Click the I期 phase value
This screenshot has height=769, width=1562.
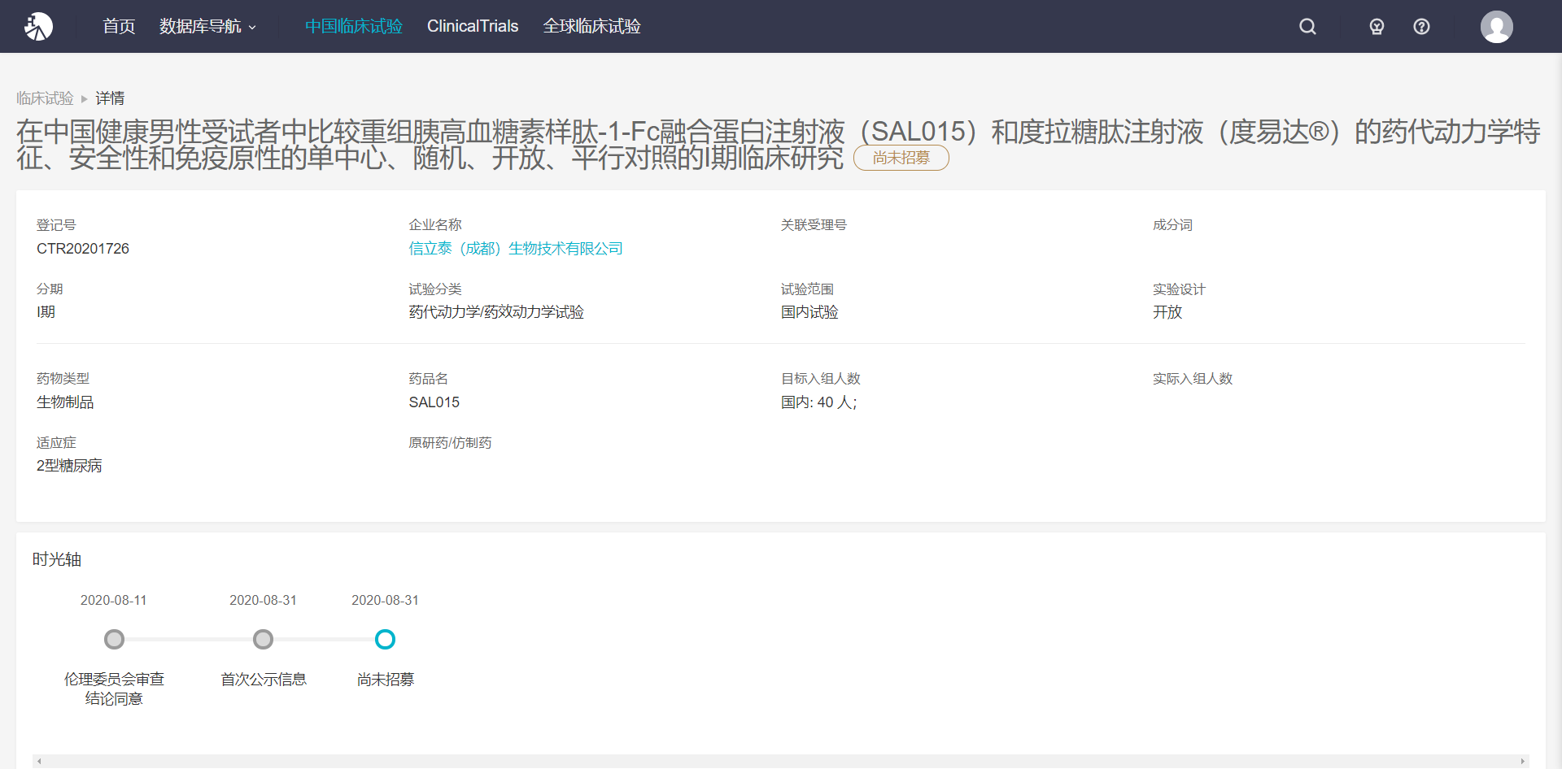46,312
